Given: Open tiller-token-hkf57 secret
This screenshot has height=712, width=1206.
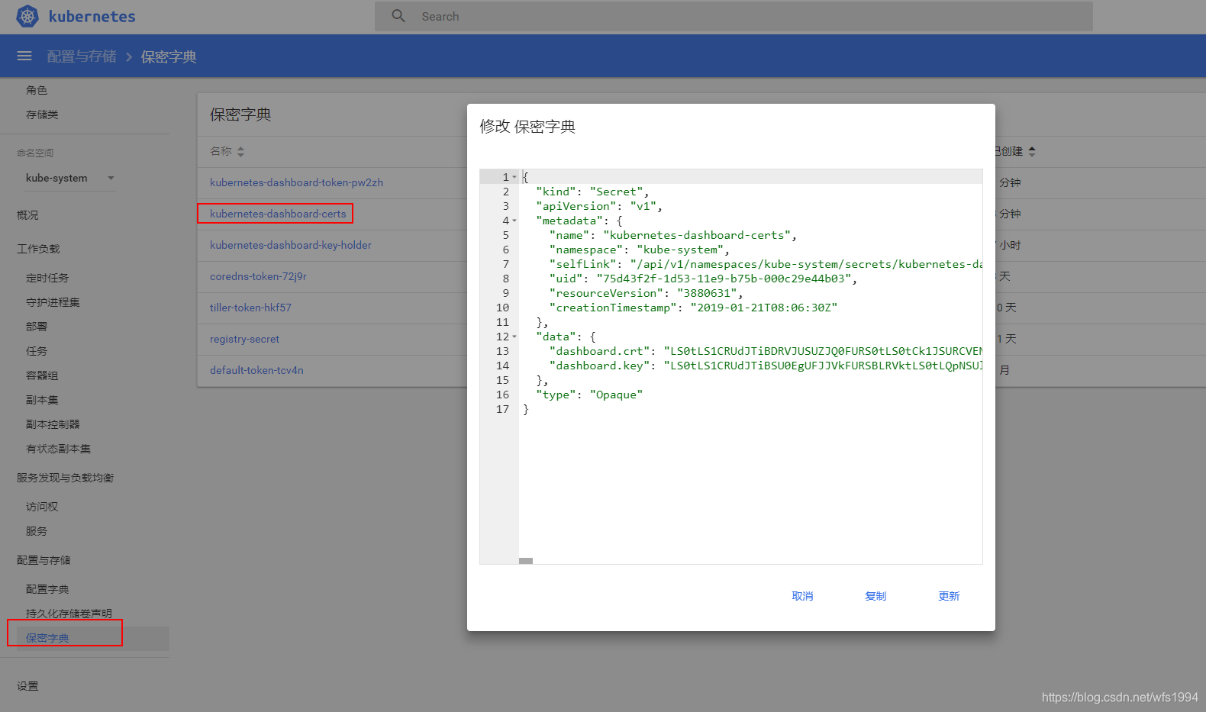Looking at the screenshot, I should click(x=250, y=308).
